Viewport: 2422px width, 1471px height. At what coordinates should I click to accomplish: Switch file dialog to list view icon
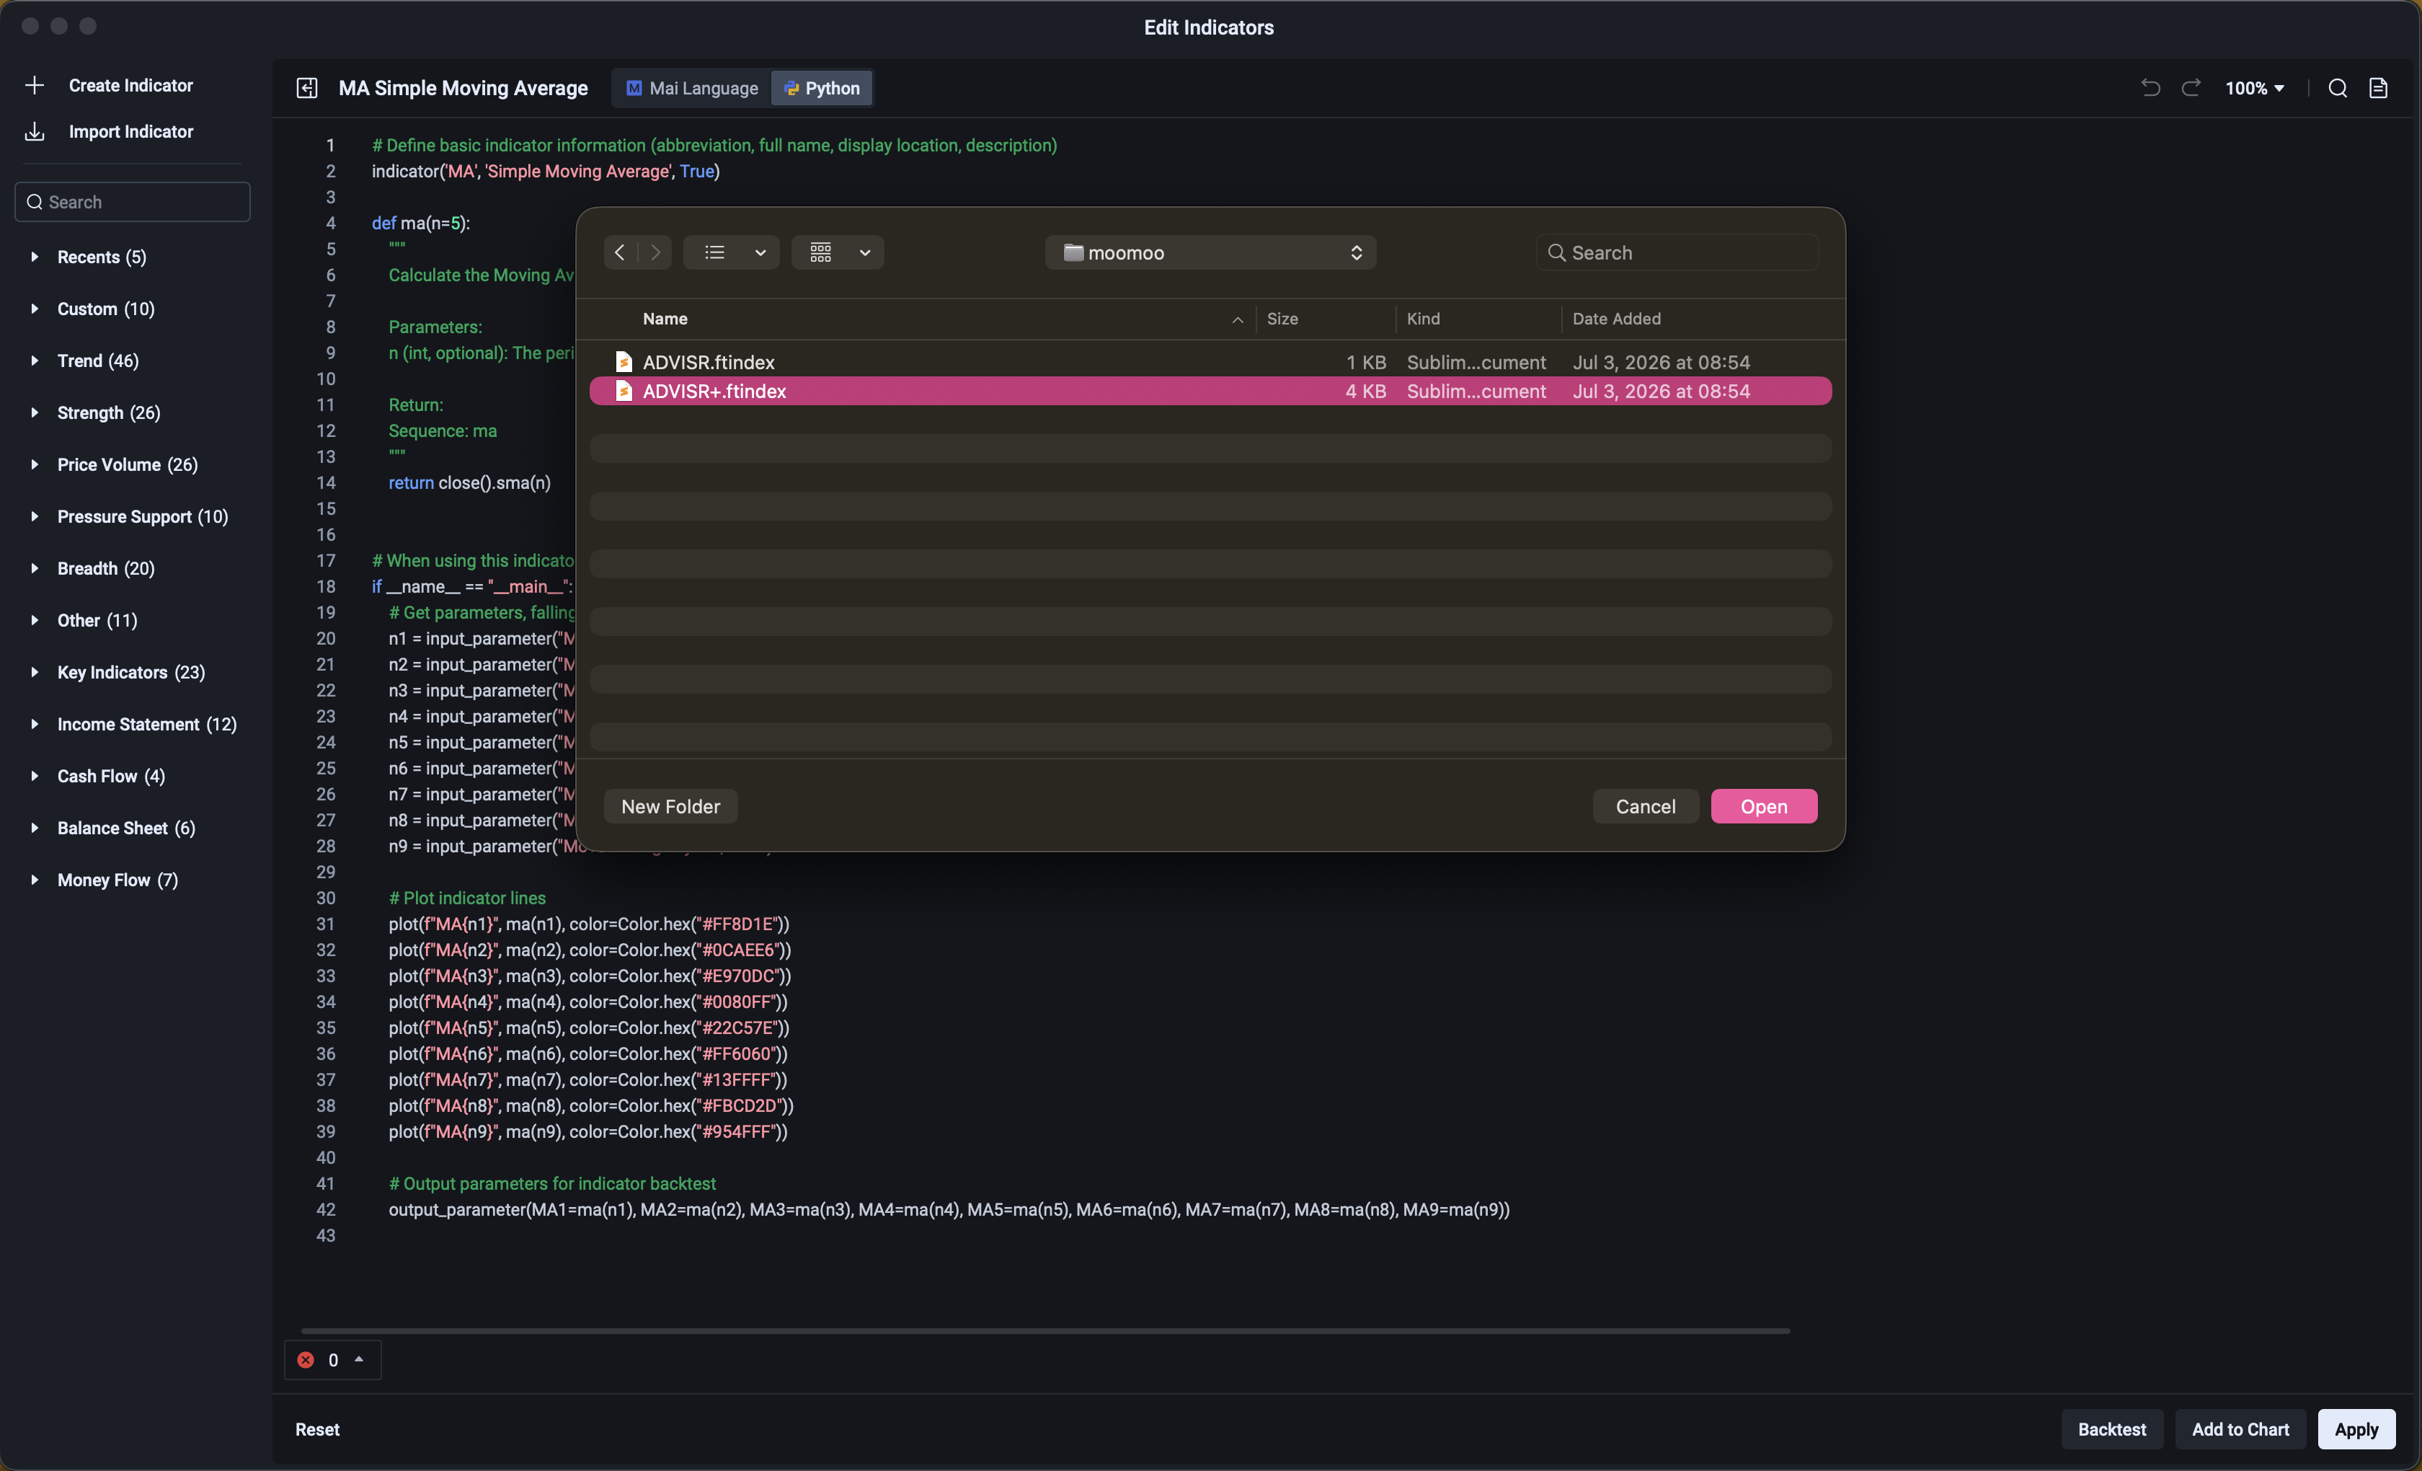714,252
